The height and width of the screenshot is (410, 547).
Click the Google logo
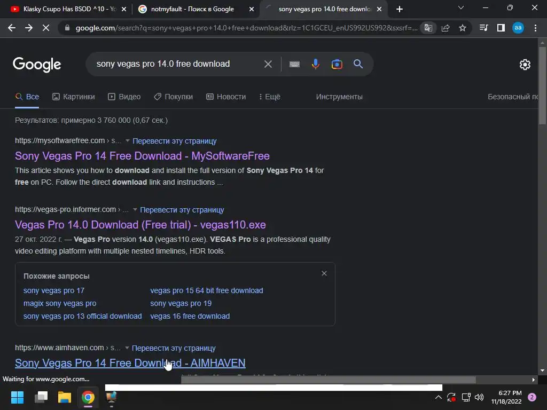[37, 65]
